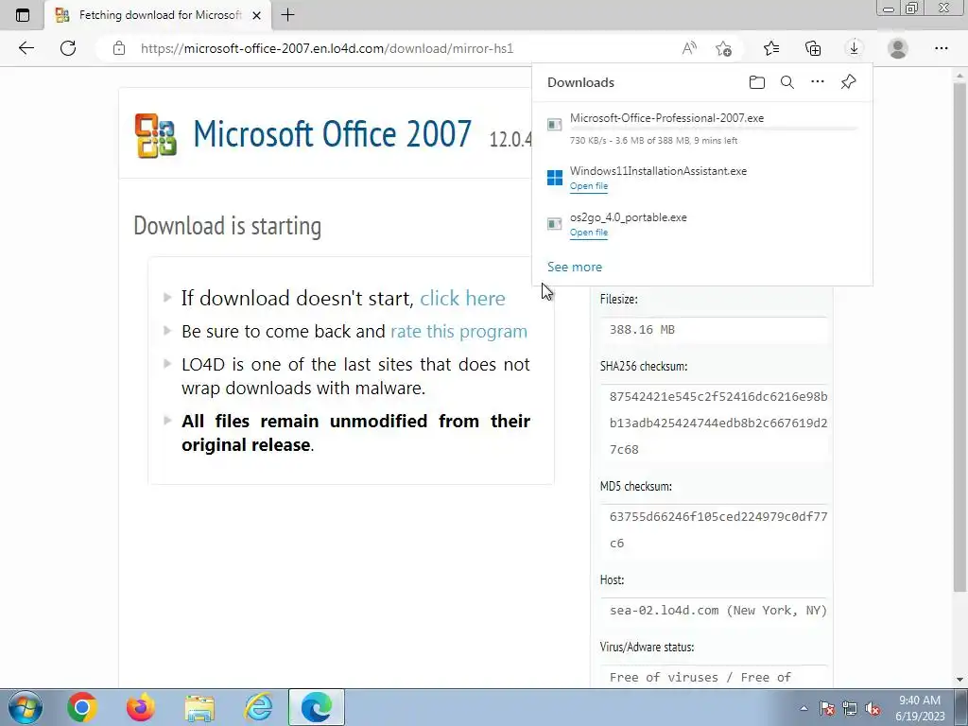Click the Downloads panel heading
Viewport: 968px width, 726px height.
[x=581, y=82]
